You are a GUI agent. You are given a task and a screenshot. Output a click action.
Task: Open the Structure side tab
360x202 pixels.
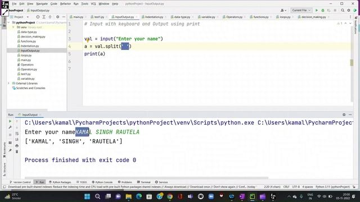pyautogui.click(x=4, y=169)
